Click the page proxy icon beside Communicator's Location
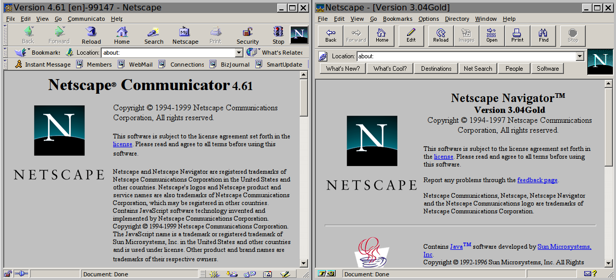Image resolution: width=616 pixels, height=280 pixels. (x=69, y=53)
